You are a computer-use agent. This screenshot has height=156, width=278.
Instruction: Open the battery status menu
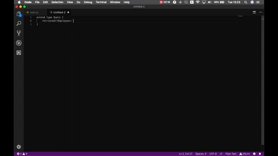[x=219, y=2]
